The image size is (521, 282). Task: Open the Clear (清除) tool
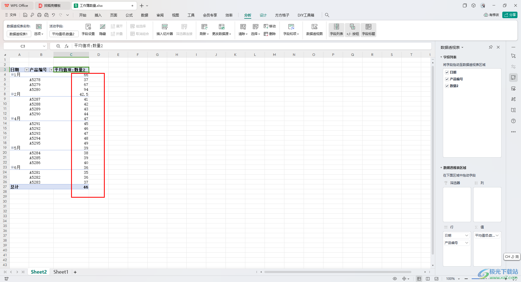coord(243,30)
